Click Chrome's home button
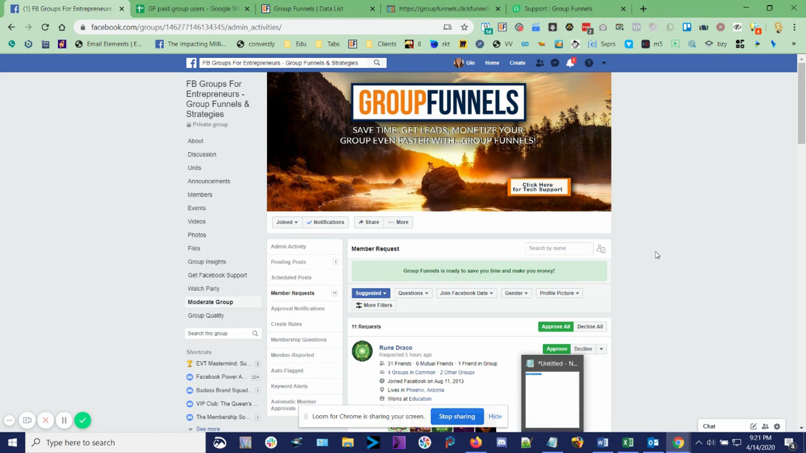This screenshot has height=453, width=806. 62,27
